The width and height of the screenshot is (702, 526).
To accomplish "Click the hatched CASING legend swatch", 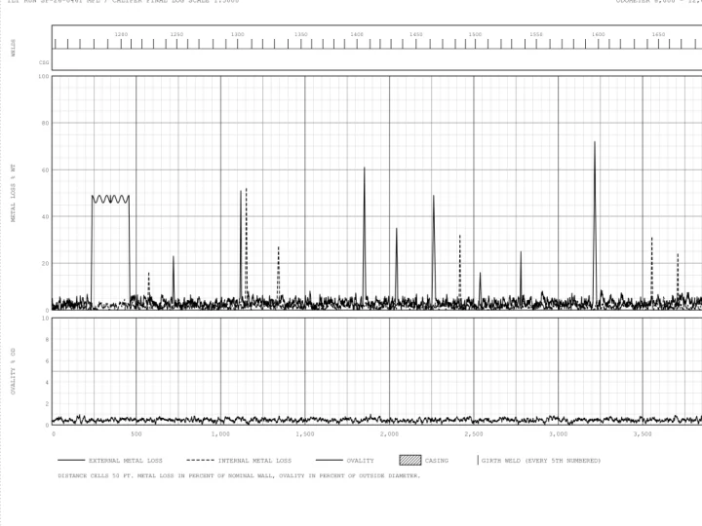I will point(410,460).
